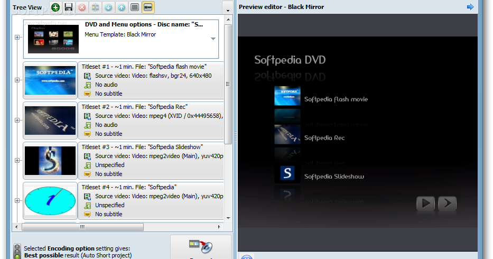Select the clock thumbnail of Titleset #4
The width and height of the screenshot is (493, 259).
pyautogui.click(x=50, y=200)
